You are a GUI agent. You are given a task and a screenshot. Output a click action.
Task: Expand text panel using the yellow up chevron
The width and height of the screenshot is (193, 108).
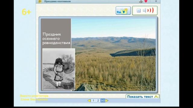(x=156, y=97)
